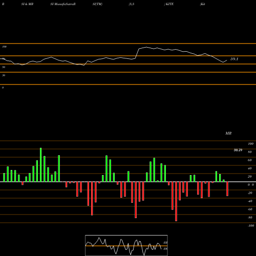
Task: Click the 20 label on the MR axis
Action: point(250,177)
